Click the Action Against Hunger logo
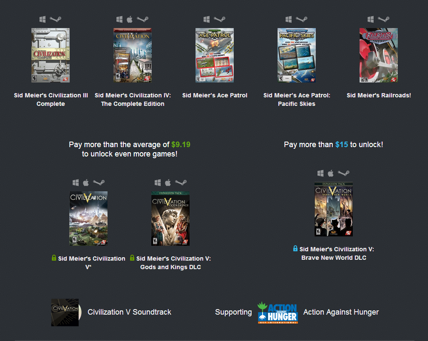The image size is (428, 341). [x=278, y=313]
